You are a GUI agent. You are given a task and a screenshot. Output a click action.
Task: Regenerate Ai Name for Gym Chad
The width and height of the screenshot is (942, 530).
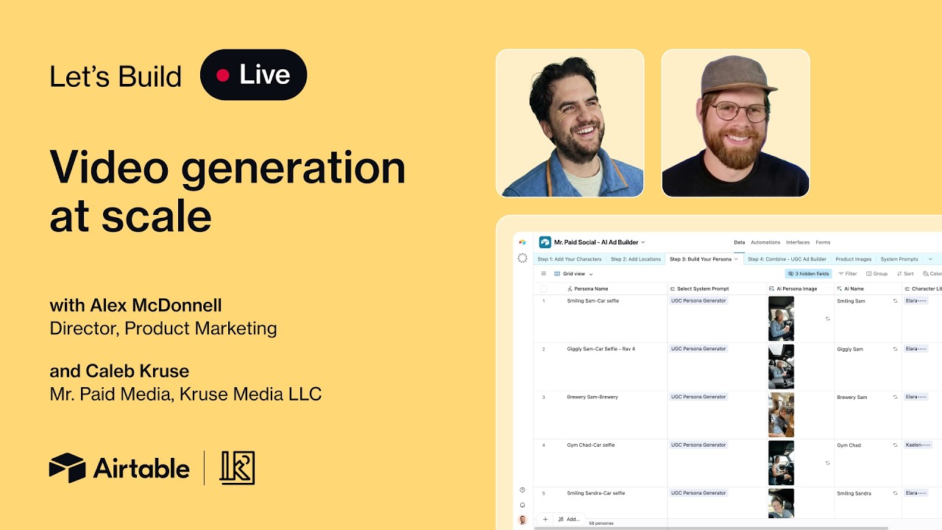point(896,445)
